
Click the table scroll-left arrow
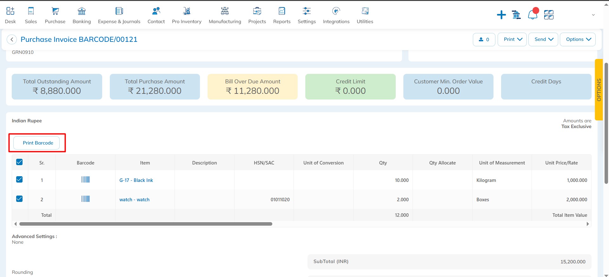tap(15, 224)
